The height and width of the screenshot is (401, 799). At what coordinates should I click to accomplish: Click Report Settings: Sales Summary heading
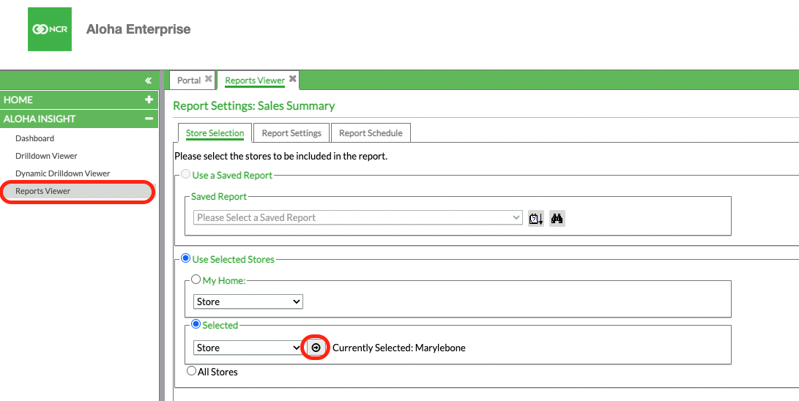[254, 106]
